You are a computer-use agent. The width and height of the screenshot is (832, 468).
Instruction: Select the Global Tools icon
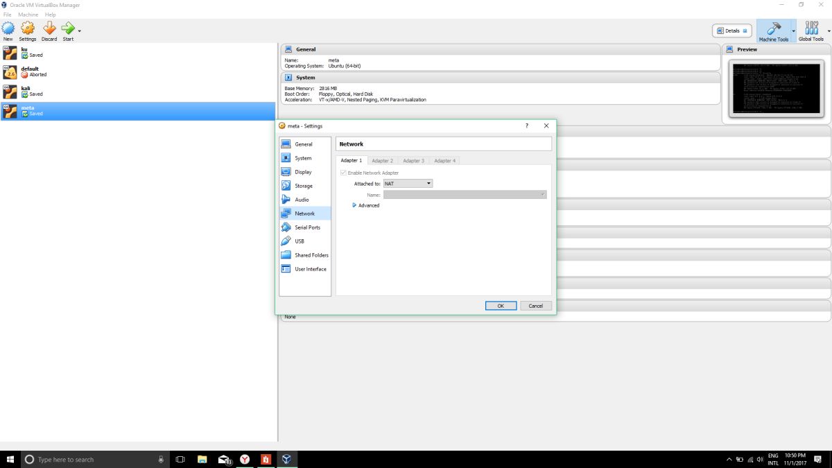coord(811,28)
